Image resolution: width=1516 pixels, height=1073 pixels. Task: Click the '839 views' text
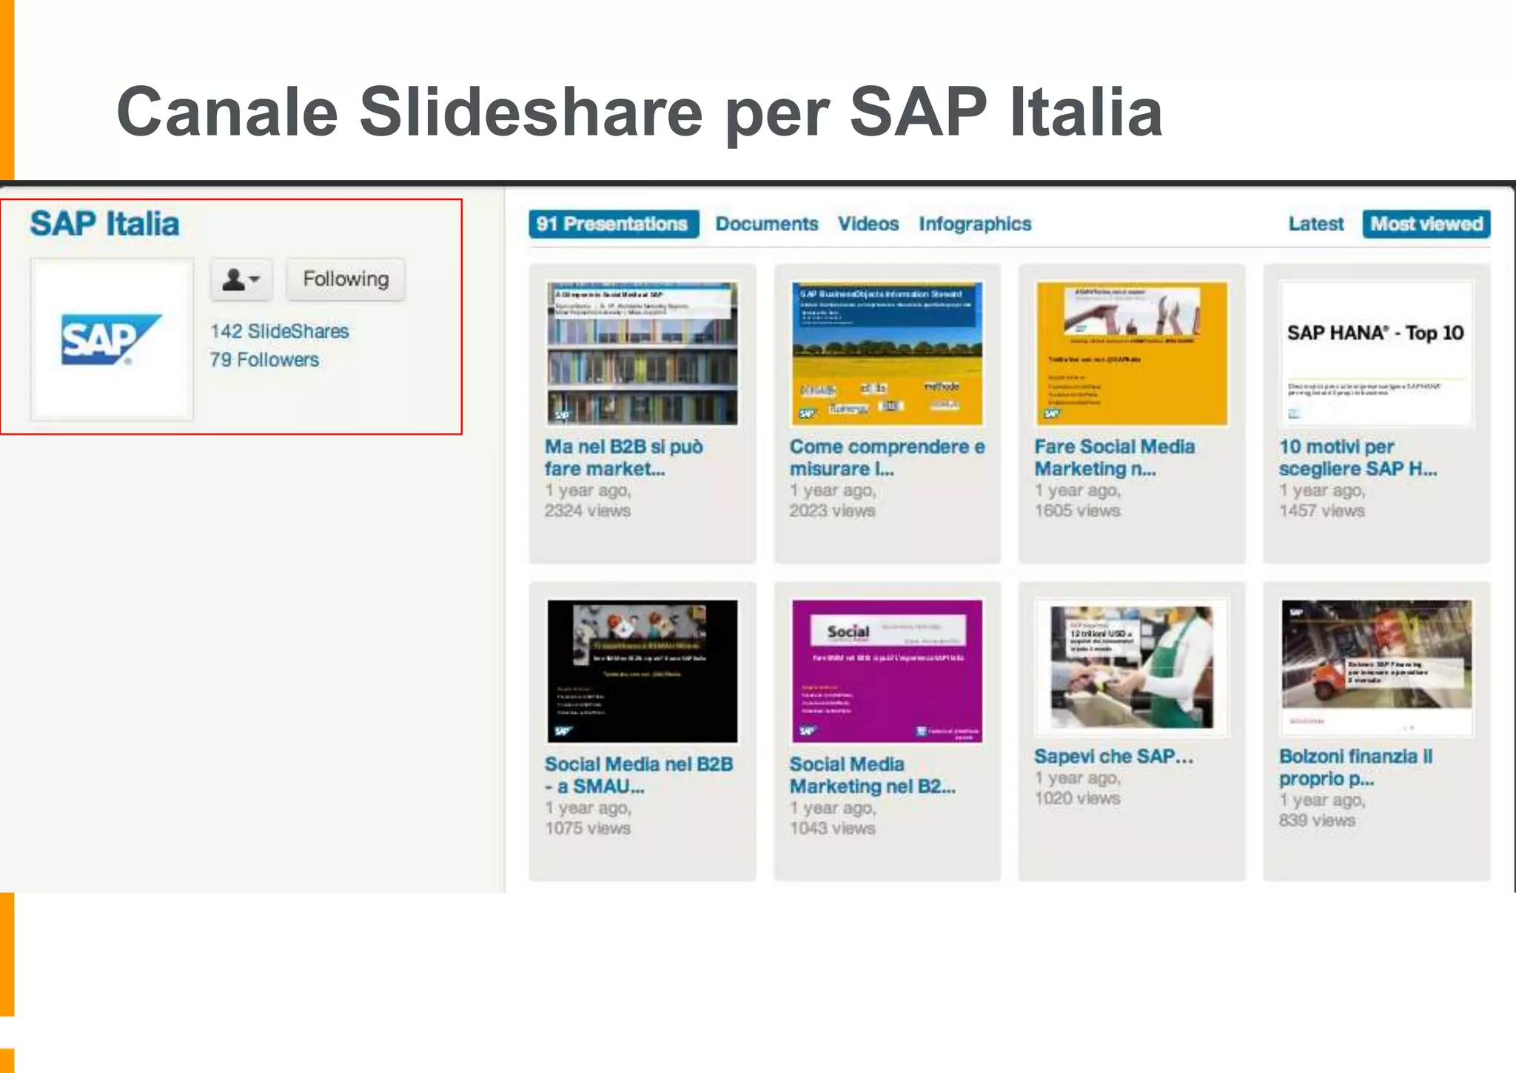(1318, 820)
